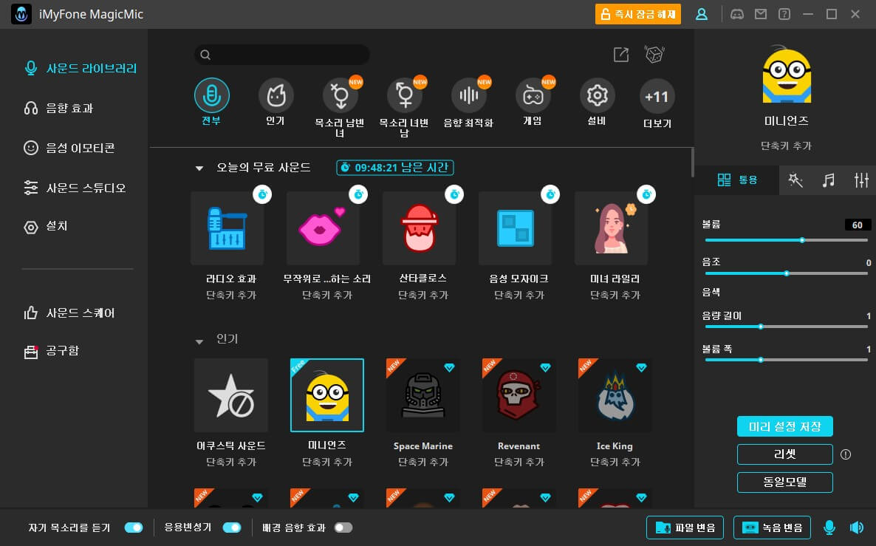876x546 pixels.
Task: Open 음향 효과 in sidebar
Action: (x=58, y=108)
